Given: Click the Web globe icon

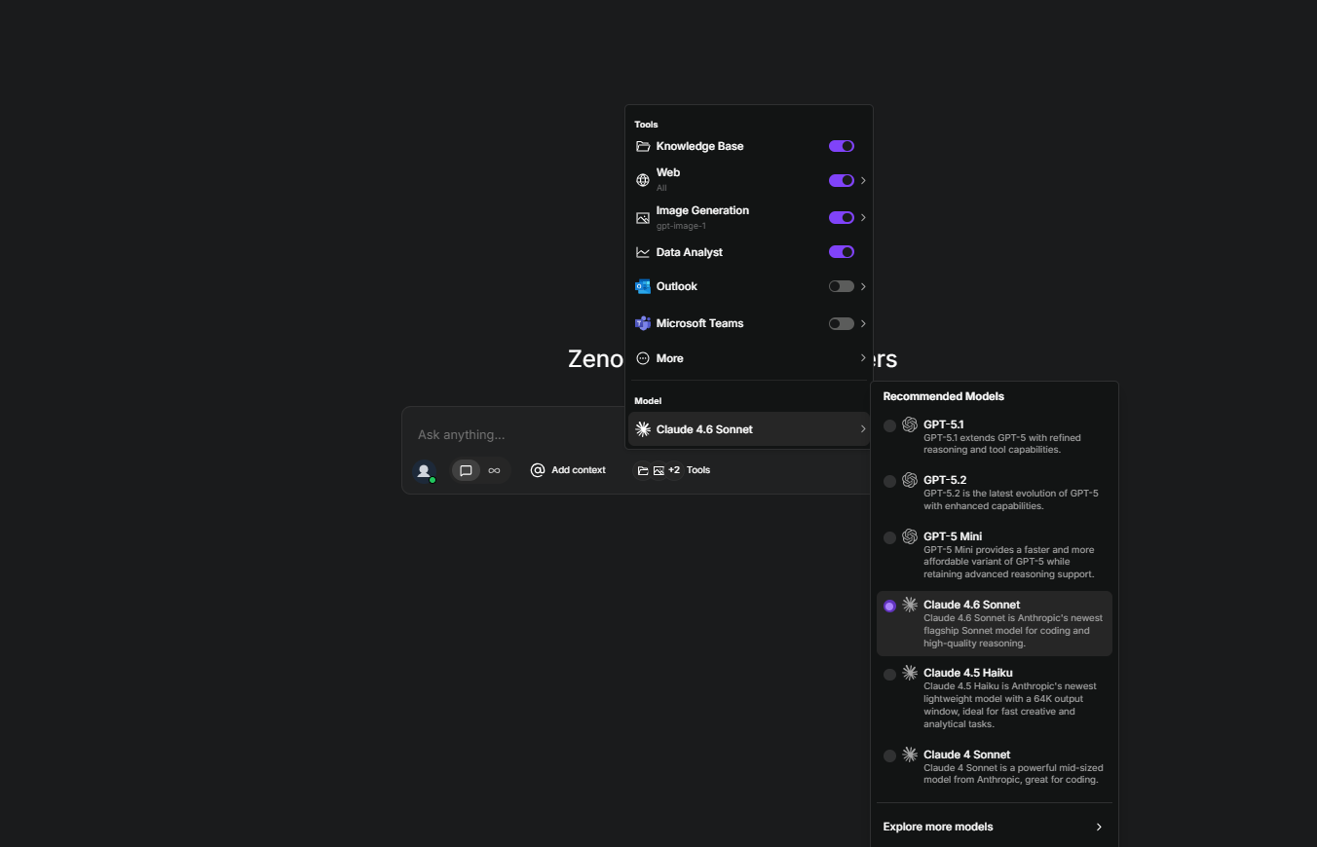Looking at the screenshot, I should [x=643, y=180].
